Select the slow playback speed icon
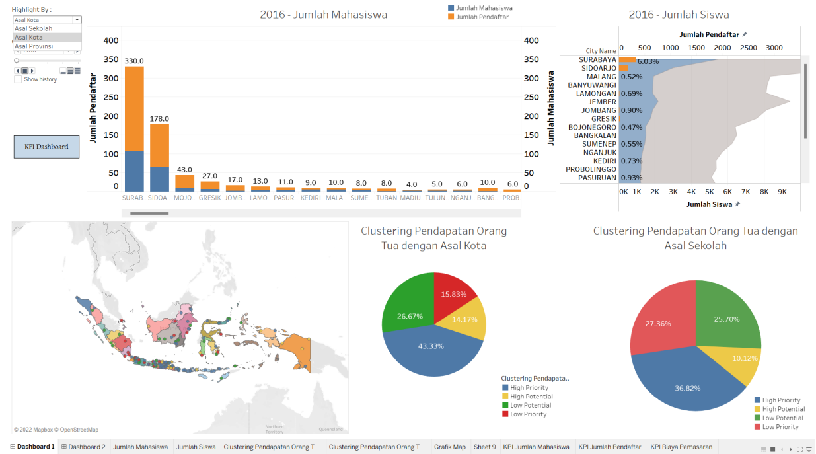Image resolution: width=816 pixels, height=454 pixels. (63, 71)
